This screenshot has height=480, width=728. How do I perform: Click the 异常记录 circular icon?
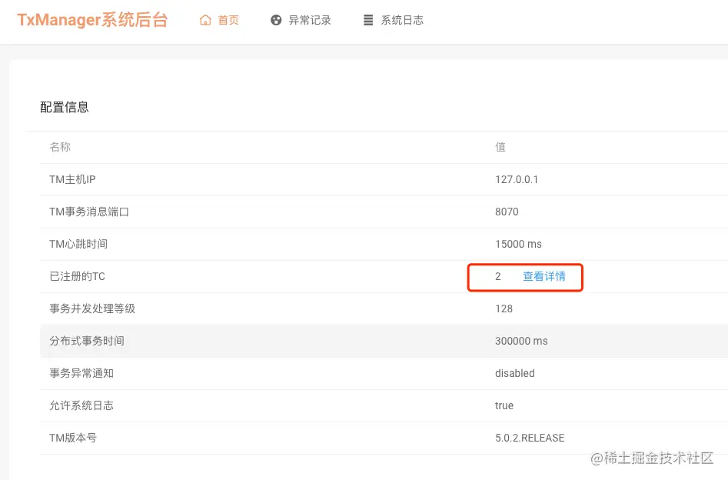click(276, 20)
